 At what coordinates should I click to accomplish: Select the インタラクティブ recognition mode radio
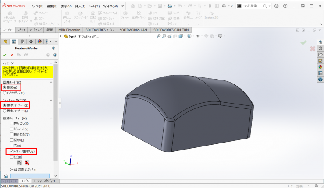tap(5, 93)
